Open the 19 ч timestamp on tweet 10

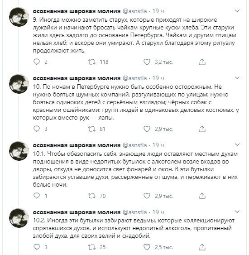coord(158,78)
